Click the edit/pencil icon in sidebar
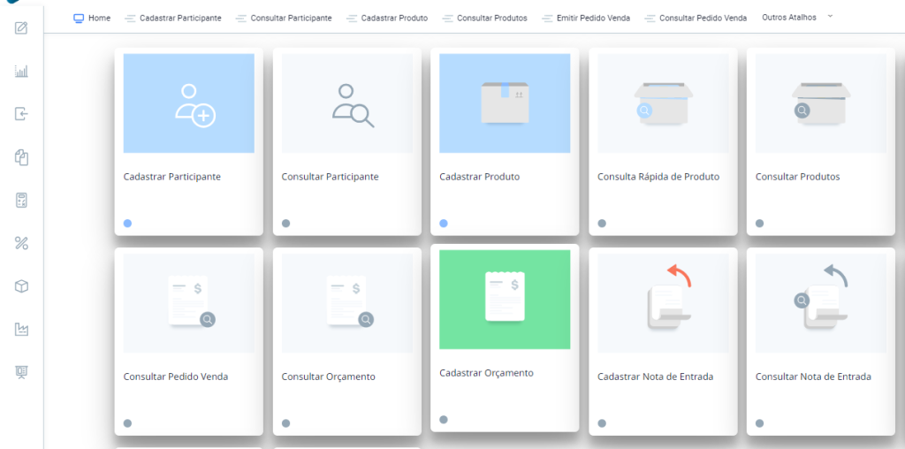 pos(22,27)
